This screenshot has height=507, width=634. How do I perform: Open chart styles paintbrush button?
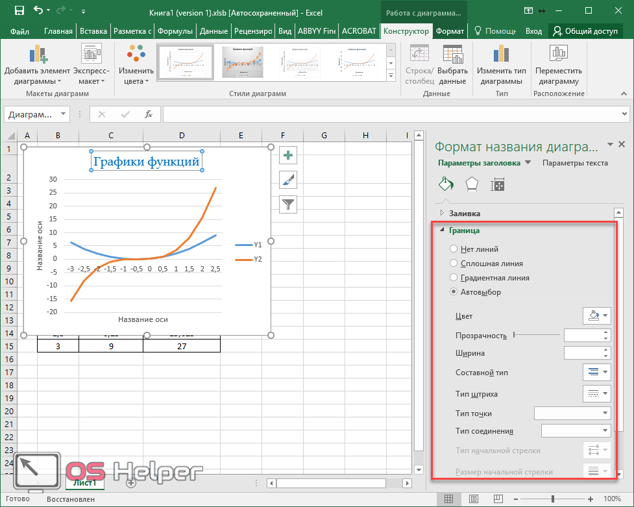coord(288,180)
